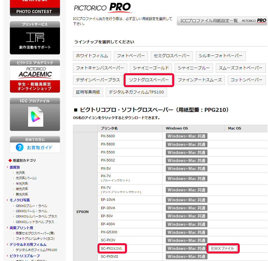The height and width of the screenshot is (261, 268).
Task: Download the SC-PX3V Windows•Mac 共通 profile
Action: tap(186, 240)
